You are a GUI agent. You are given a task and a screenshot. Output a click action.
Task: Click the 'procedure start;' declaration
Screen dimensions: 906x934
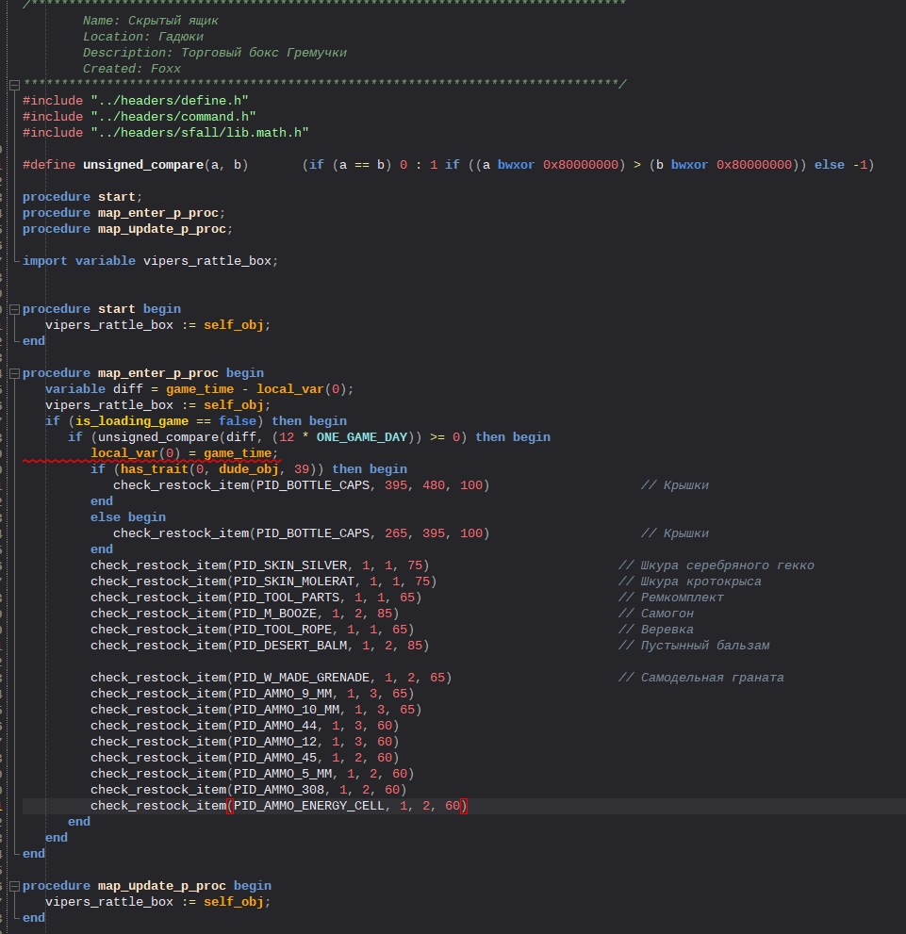point(82,197)
